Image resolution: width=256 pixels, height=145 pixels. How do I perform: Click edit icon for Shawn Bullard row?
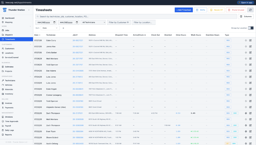click(250, 137)
